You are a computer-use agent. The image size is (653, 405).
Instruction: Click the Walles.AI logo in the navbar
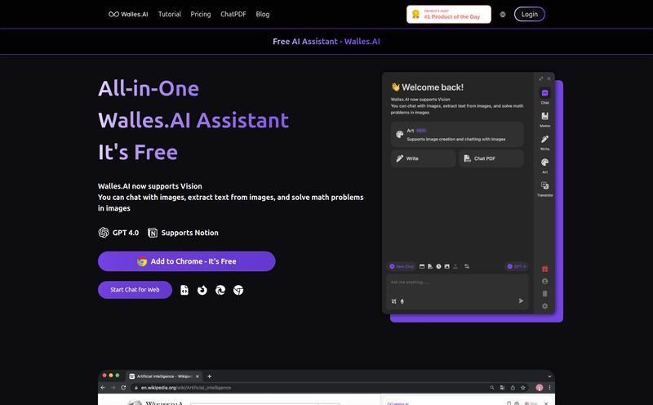(x=128, y=14)
